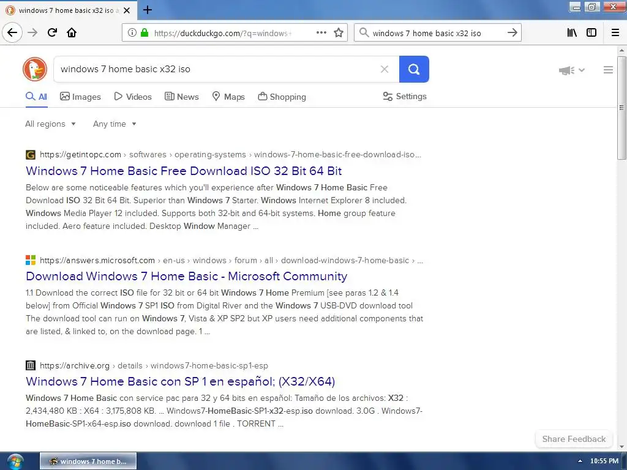Open a new browser tab
Image resolution: width=627 pixels, height=470 pixels.
click(148, 10)
